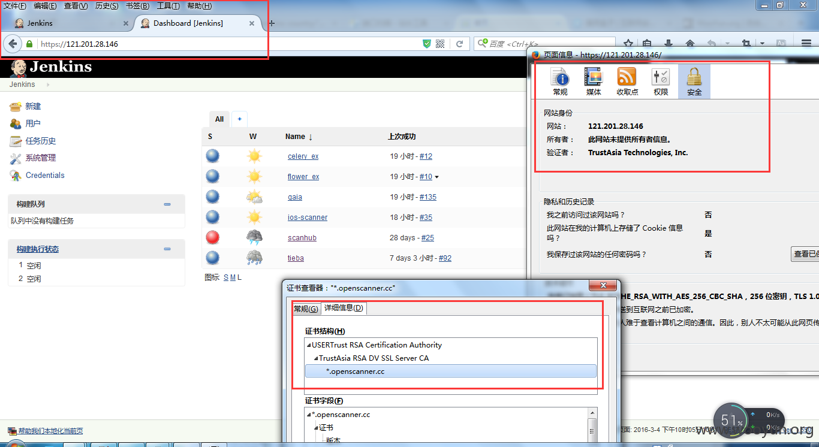Image resolution: width=819 pixels, height=447 pixels.
Task: Click the crop screenshot toolbar icon
Action: click(746, 44)
